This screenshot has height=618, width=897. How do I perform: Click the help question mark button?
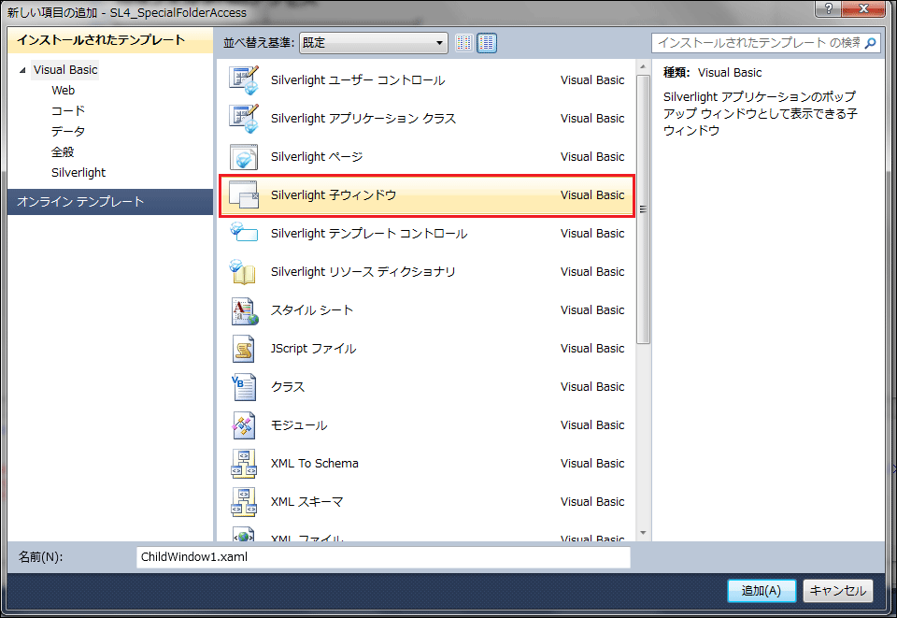pyautogui.click(x=829, y=8)
